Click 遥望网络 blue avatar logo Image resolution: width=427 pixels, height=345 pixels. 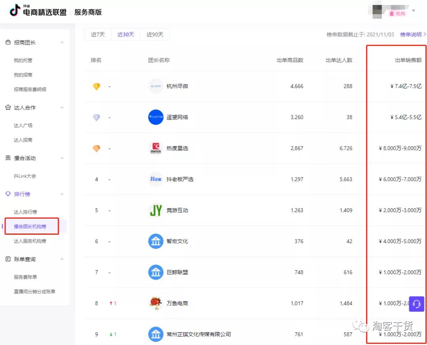tap(156, 117)
